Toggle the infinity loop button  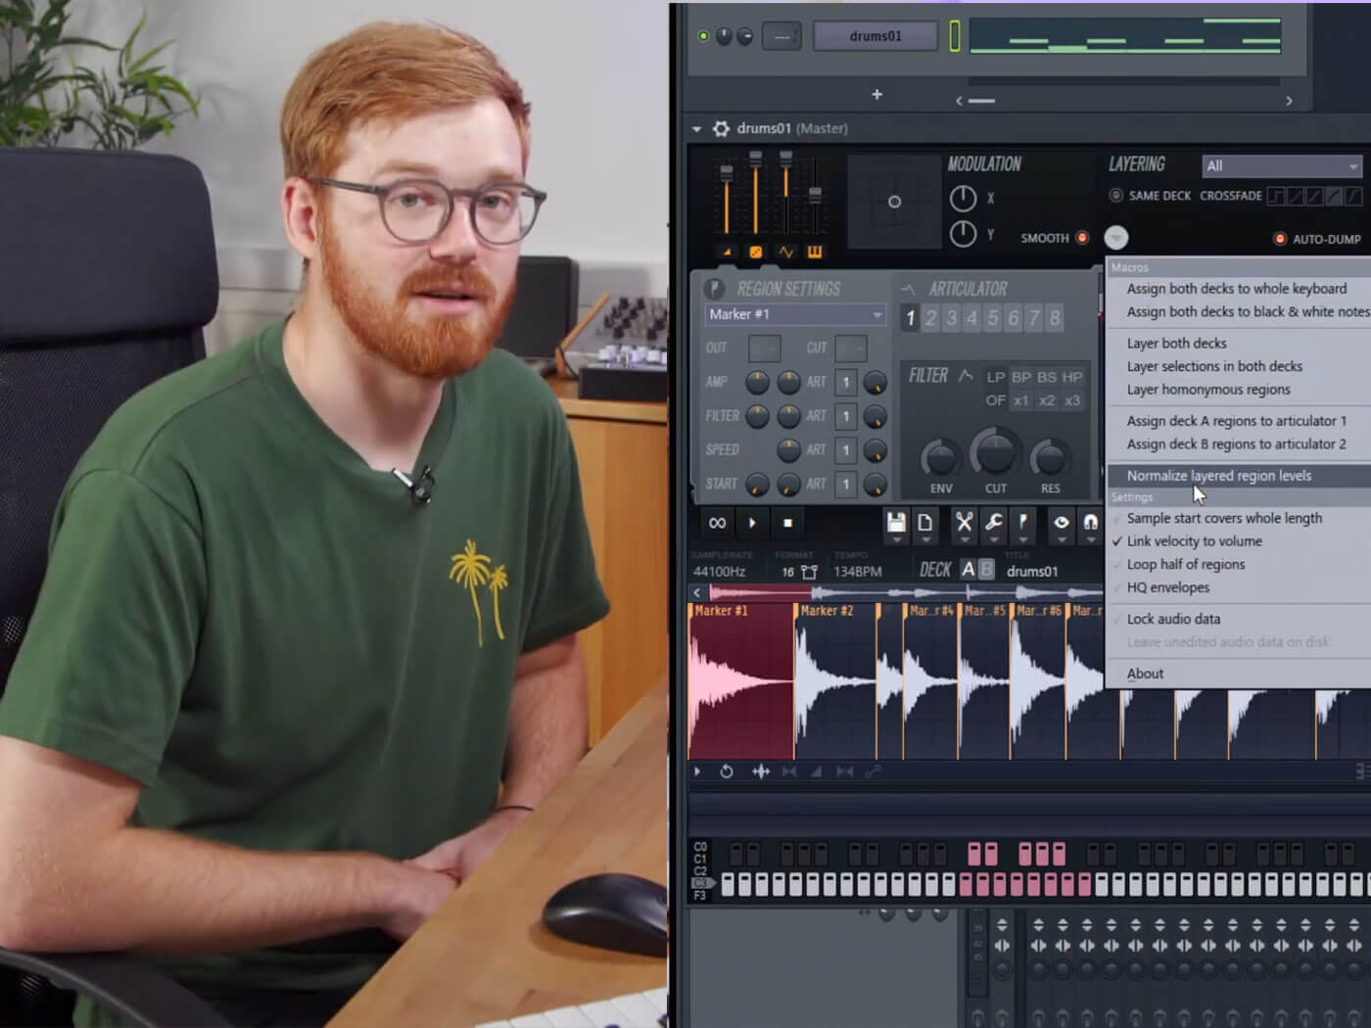[718, 523]
